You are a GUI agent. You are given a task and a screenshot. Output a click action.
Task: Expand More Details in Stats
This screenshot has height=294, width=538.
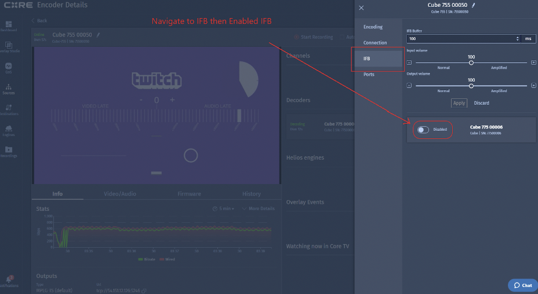point(259,208)
